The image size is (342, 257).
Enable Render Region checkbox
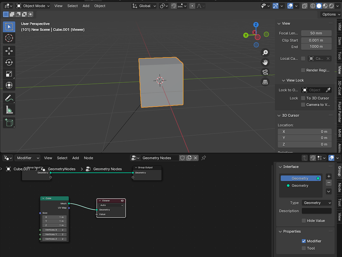coord(303,70)
